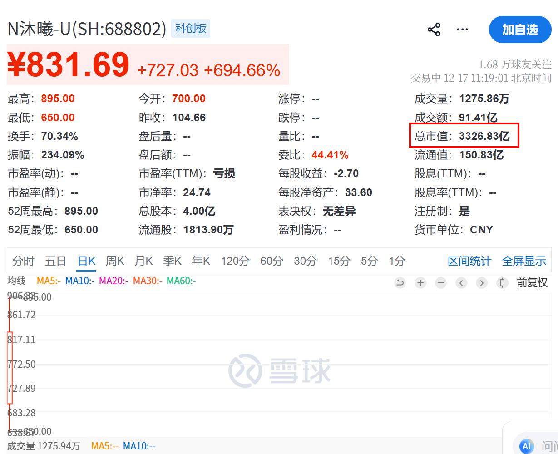558x454 pixels.
Task: Zoom in chart with plus icon
Action: click(420, 283)
